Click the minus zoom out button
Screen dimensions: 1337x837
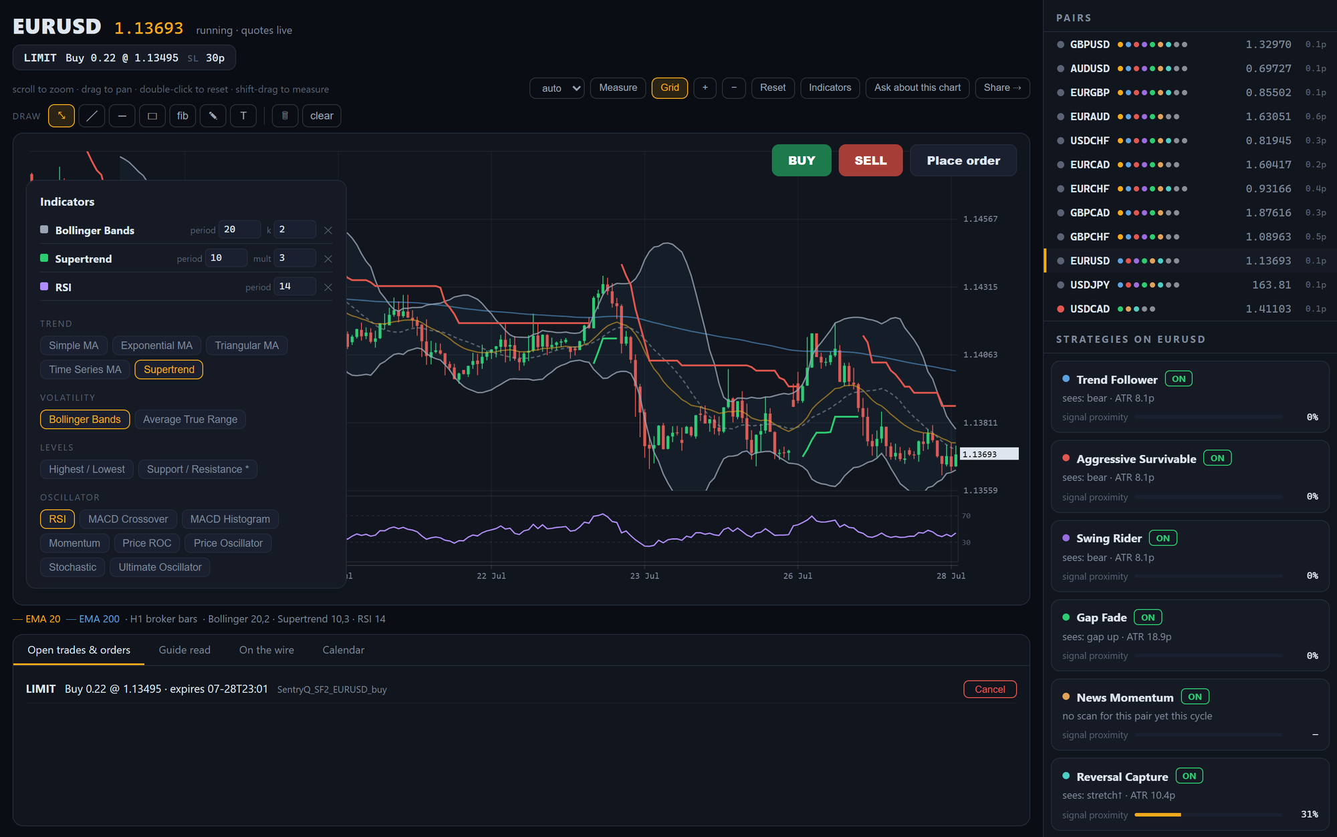pos(734,88)
